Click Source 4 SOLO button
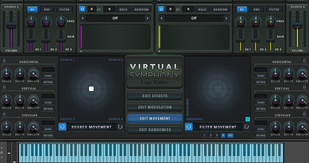 pos(202,9)
